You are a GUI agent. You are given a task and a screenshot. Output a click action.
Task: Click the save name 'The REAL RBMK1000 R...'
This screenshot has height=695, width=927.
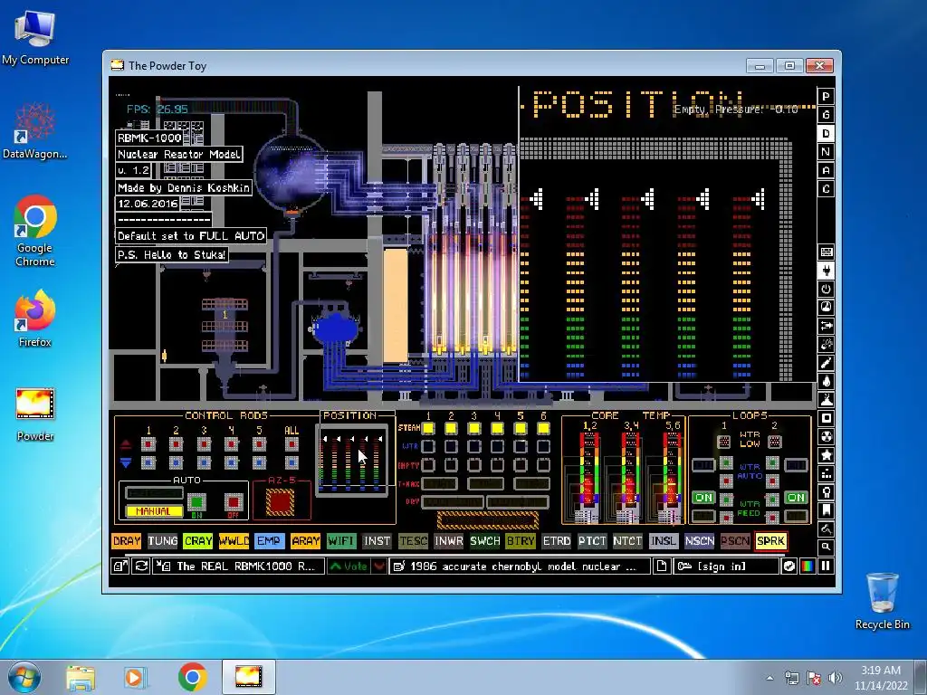point(239,566)
